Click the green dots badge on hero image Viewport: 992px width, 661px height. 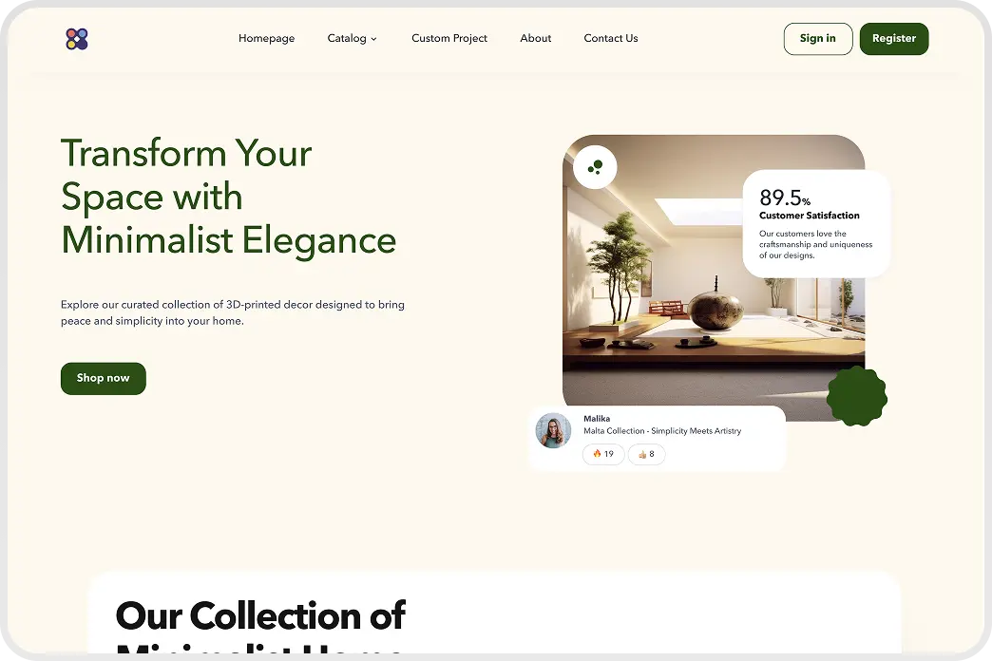595,167
